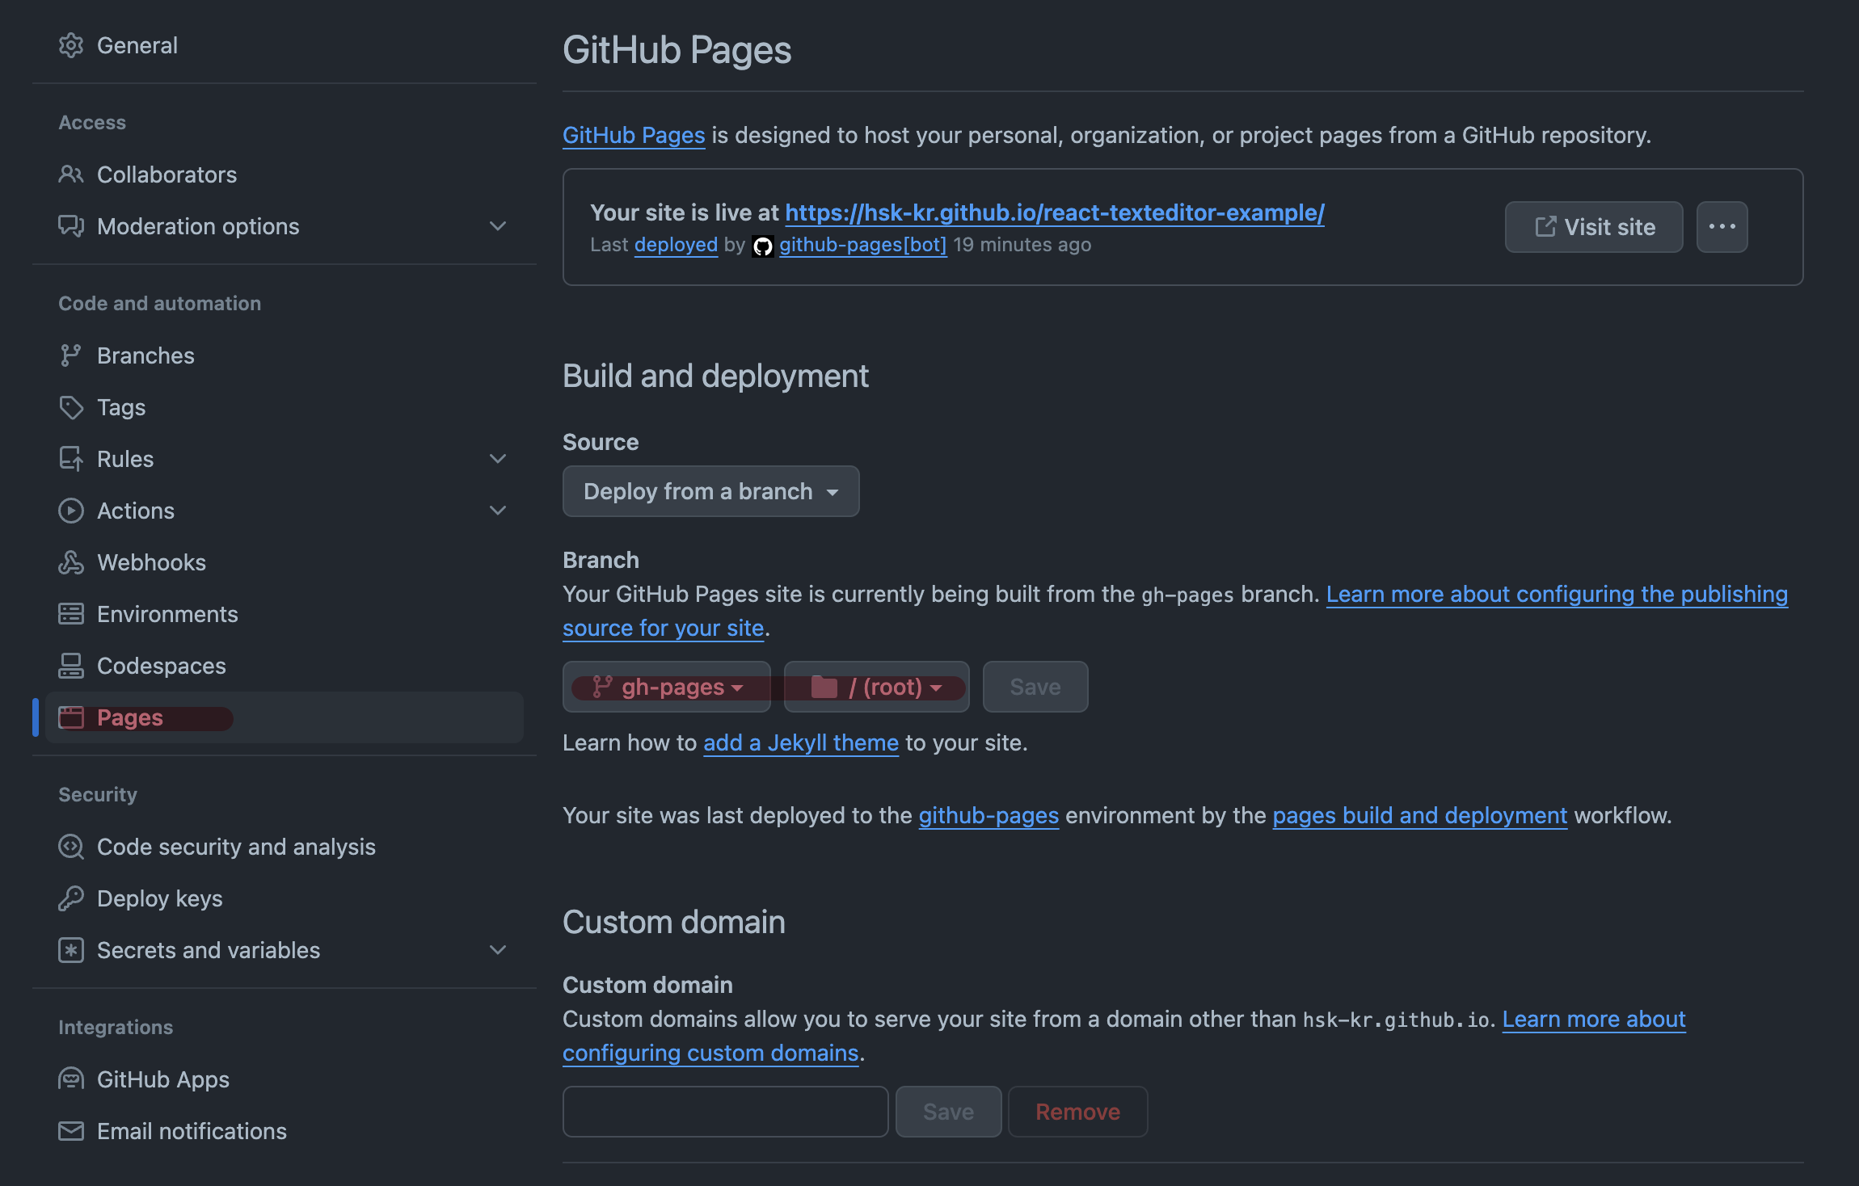This screenshot has width=1859, height=1186.
Task: Click the custom domain text field
Action: [x=725, y=1112]
